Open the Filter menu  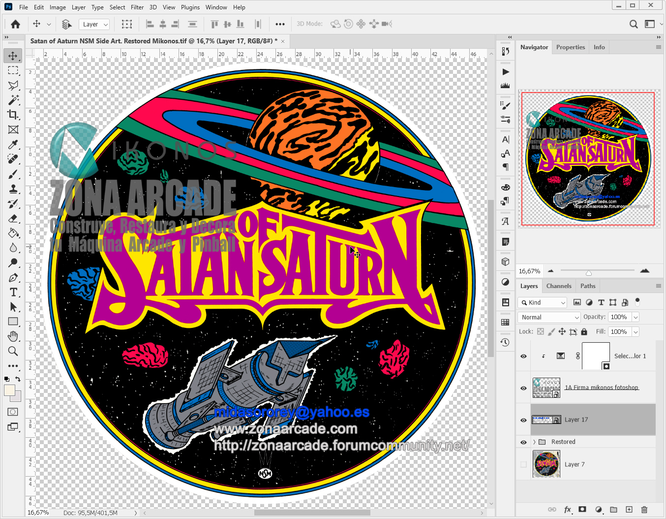[137, 7]
